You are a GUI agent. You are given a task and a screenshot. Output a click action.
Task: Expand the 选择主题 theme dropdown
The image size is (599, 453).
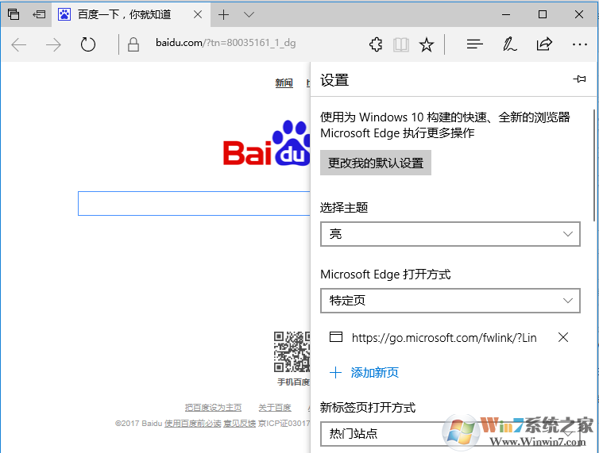[450, 234]
